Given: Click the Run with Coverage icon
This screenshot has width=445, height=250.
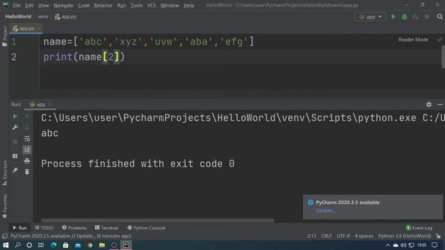Looking at the screenshot, I should (x=416, y=17).
